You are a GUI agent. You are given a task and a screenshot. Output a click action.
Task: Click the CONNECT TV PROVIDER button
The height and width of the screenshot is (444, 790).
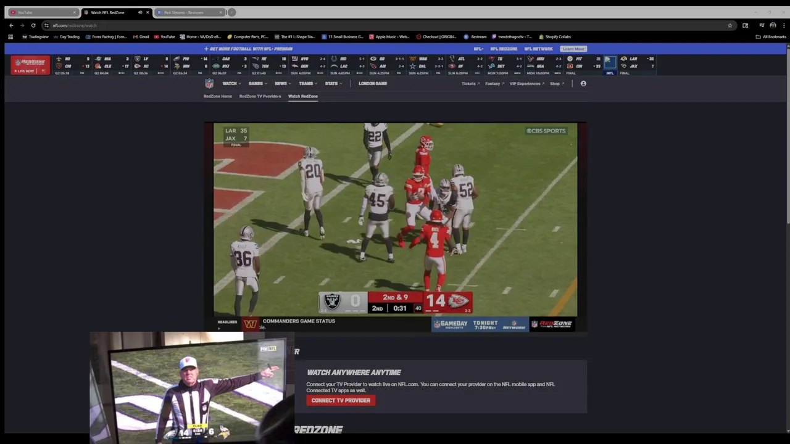341,400
